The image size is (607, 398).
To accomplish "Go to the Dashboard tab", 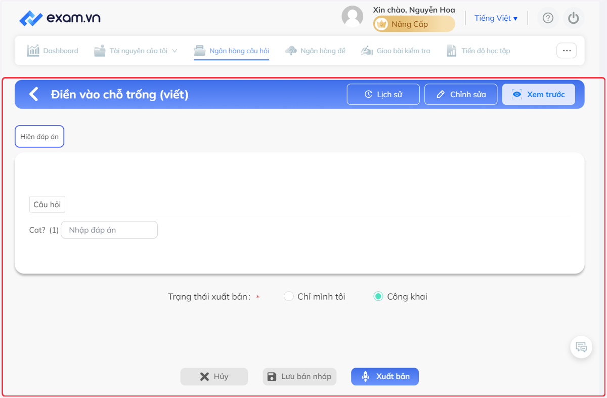I will pyautogui.click(x=53, y=51).
